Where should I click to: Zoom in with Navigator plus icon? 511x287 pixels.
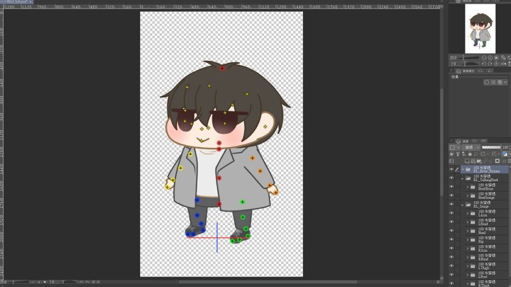[x=490, y=58]
